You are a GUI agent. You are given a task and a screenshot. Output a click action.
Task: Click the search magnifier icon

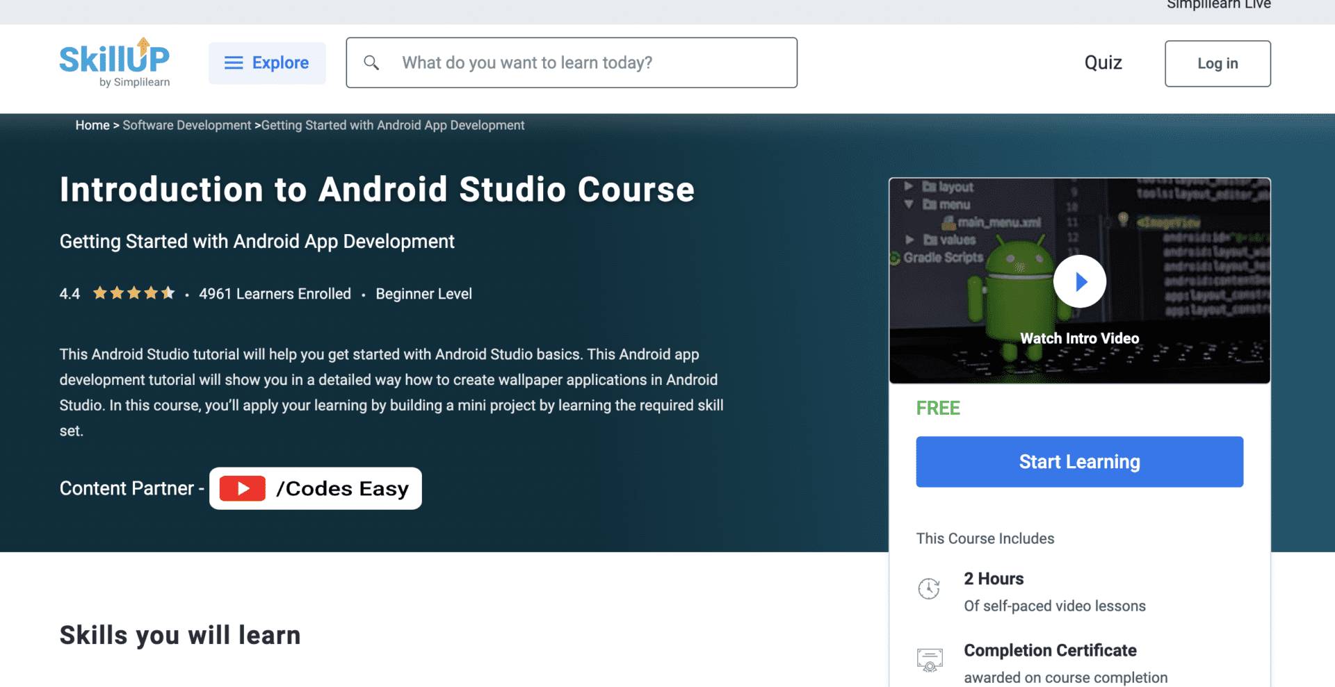(372, 62)
